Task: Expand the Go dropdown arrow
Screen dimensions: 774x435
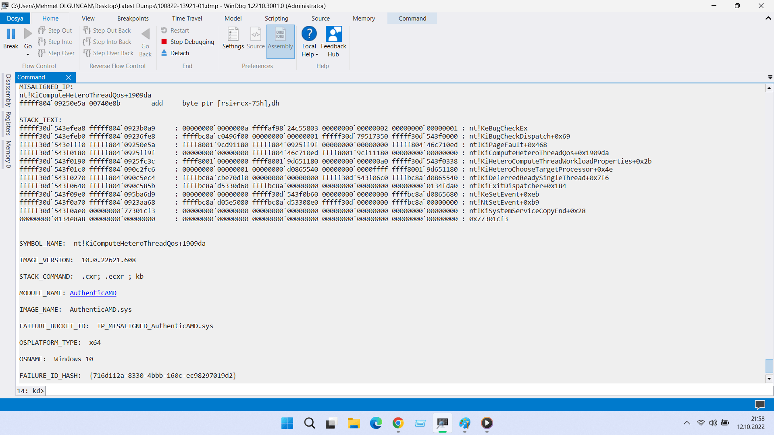Action: click(x=28, y=54)
